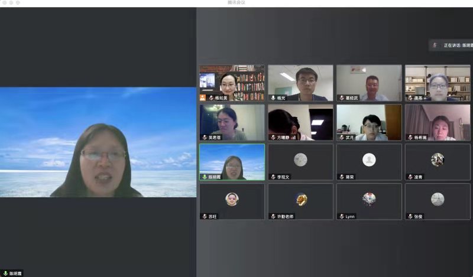473x277 pixels.
Task: Click 许勤老师's golden profile avatar
Action: click(300, 200)
